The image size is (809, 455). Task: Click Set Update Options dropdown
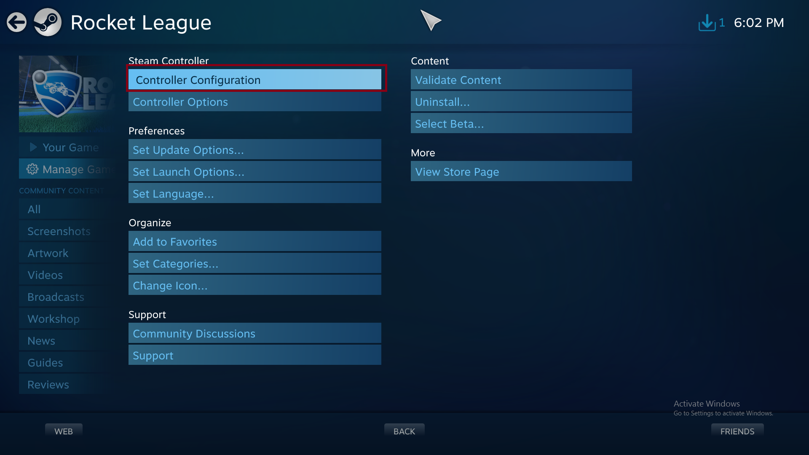coord(255,149)
